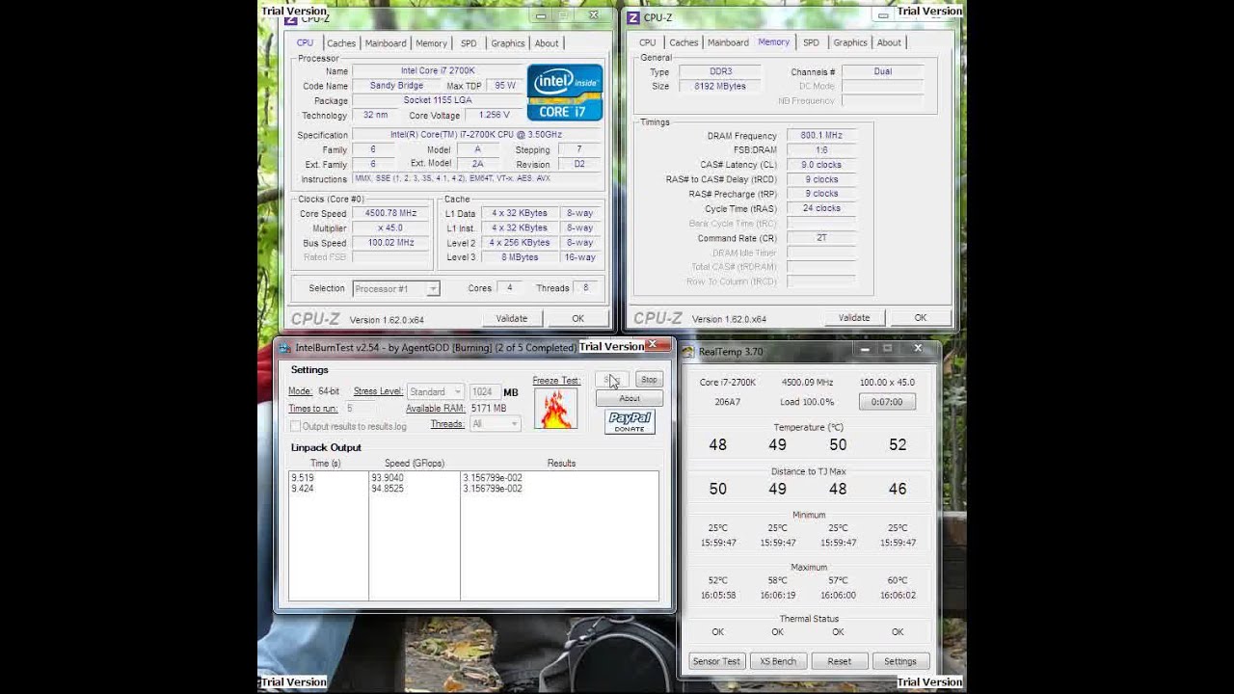This screenshot has height=694, width=1234.
Task: Click the DRAM Frequency 800.1 MHz value
Action: [821, 136]
